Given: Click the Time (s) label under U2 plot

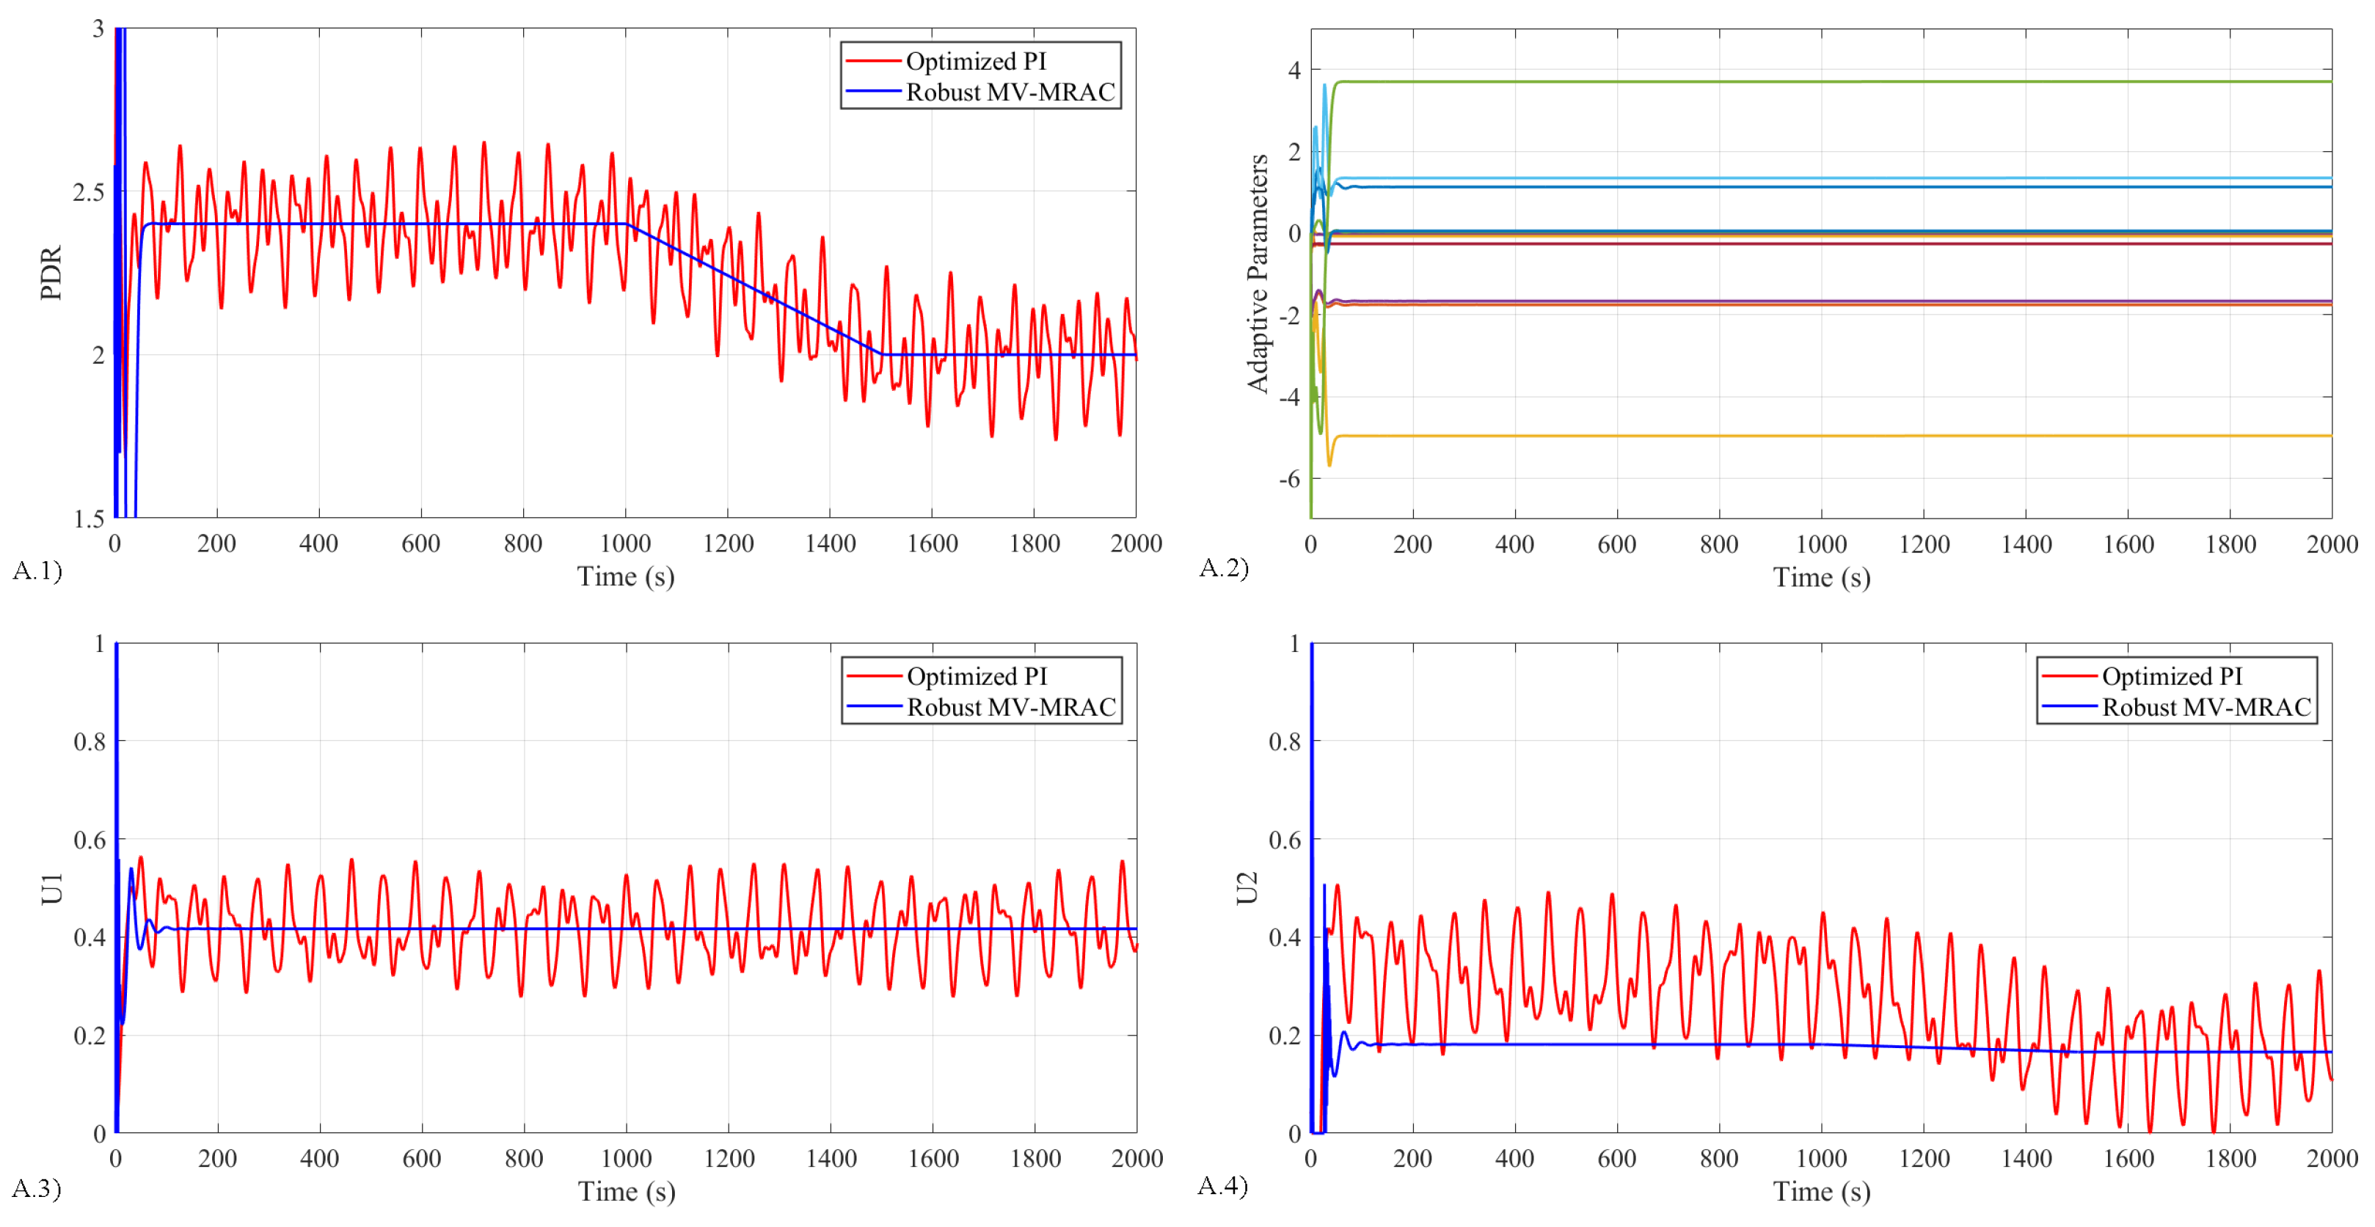Looking at the screenshot, I should [1821, 1191].
